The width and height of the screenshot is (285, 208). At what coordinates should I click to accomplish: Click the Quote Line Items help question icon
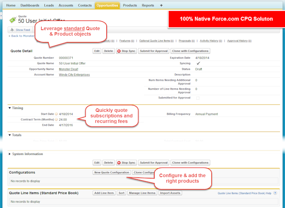(x=275, y=193)
